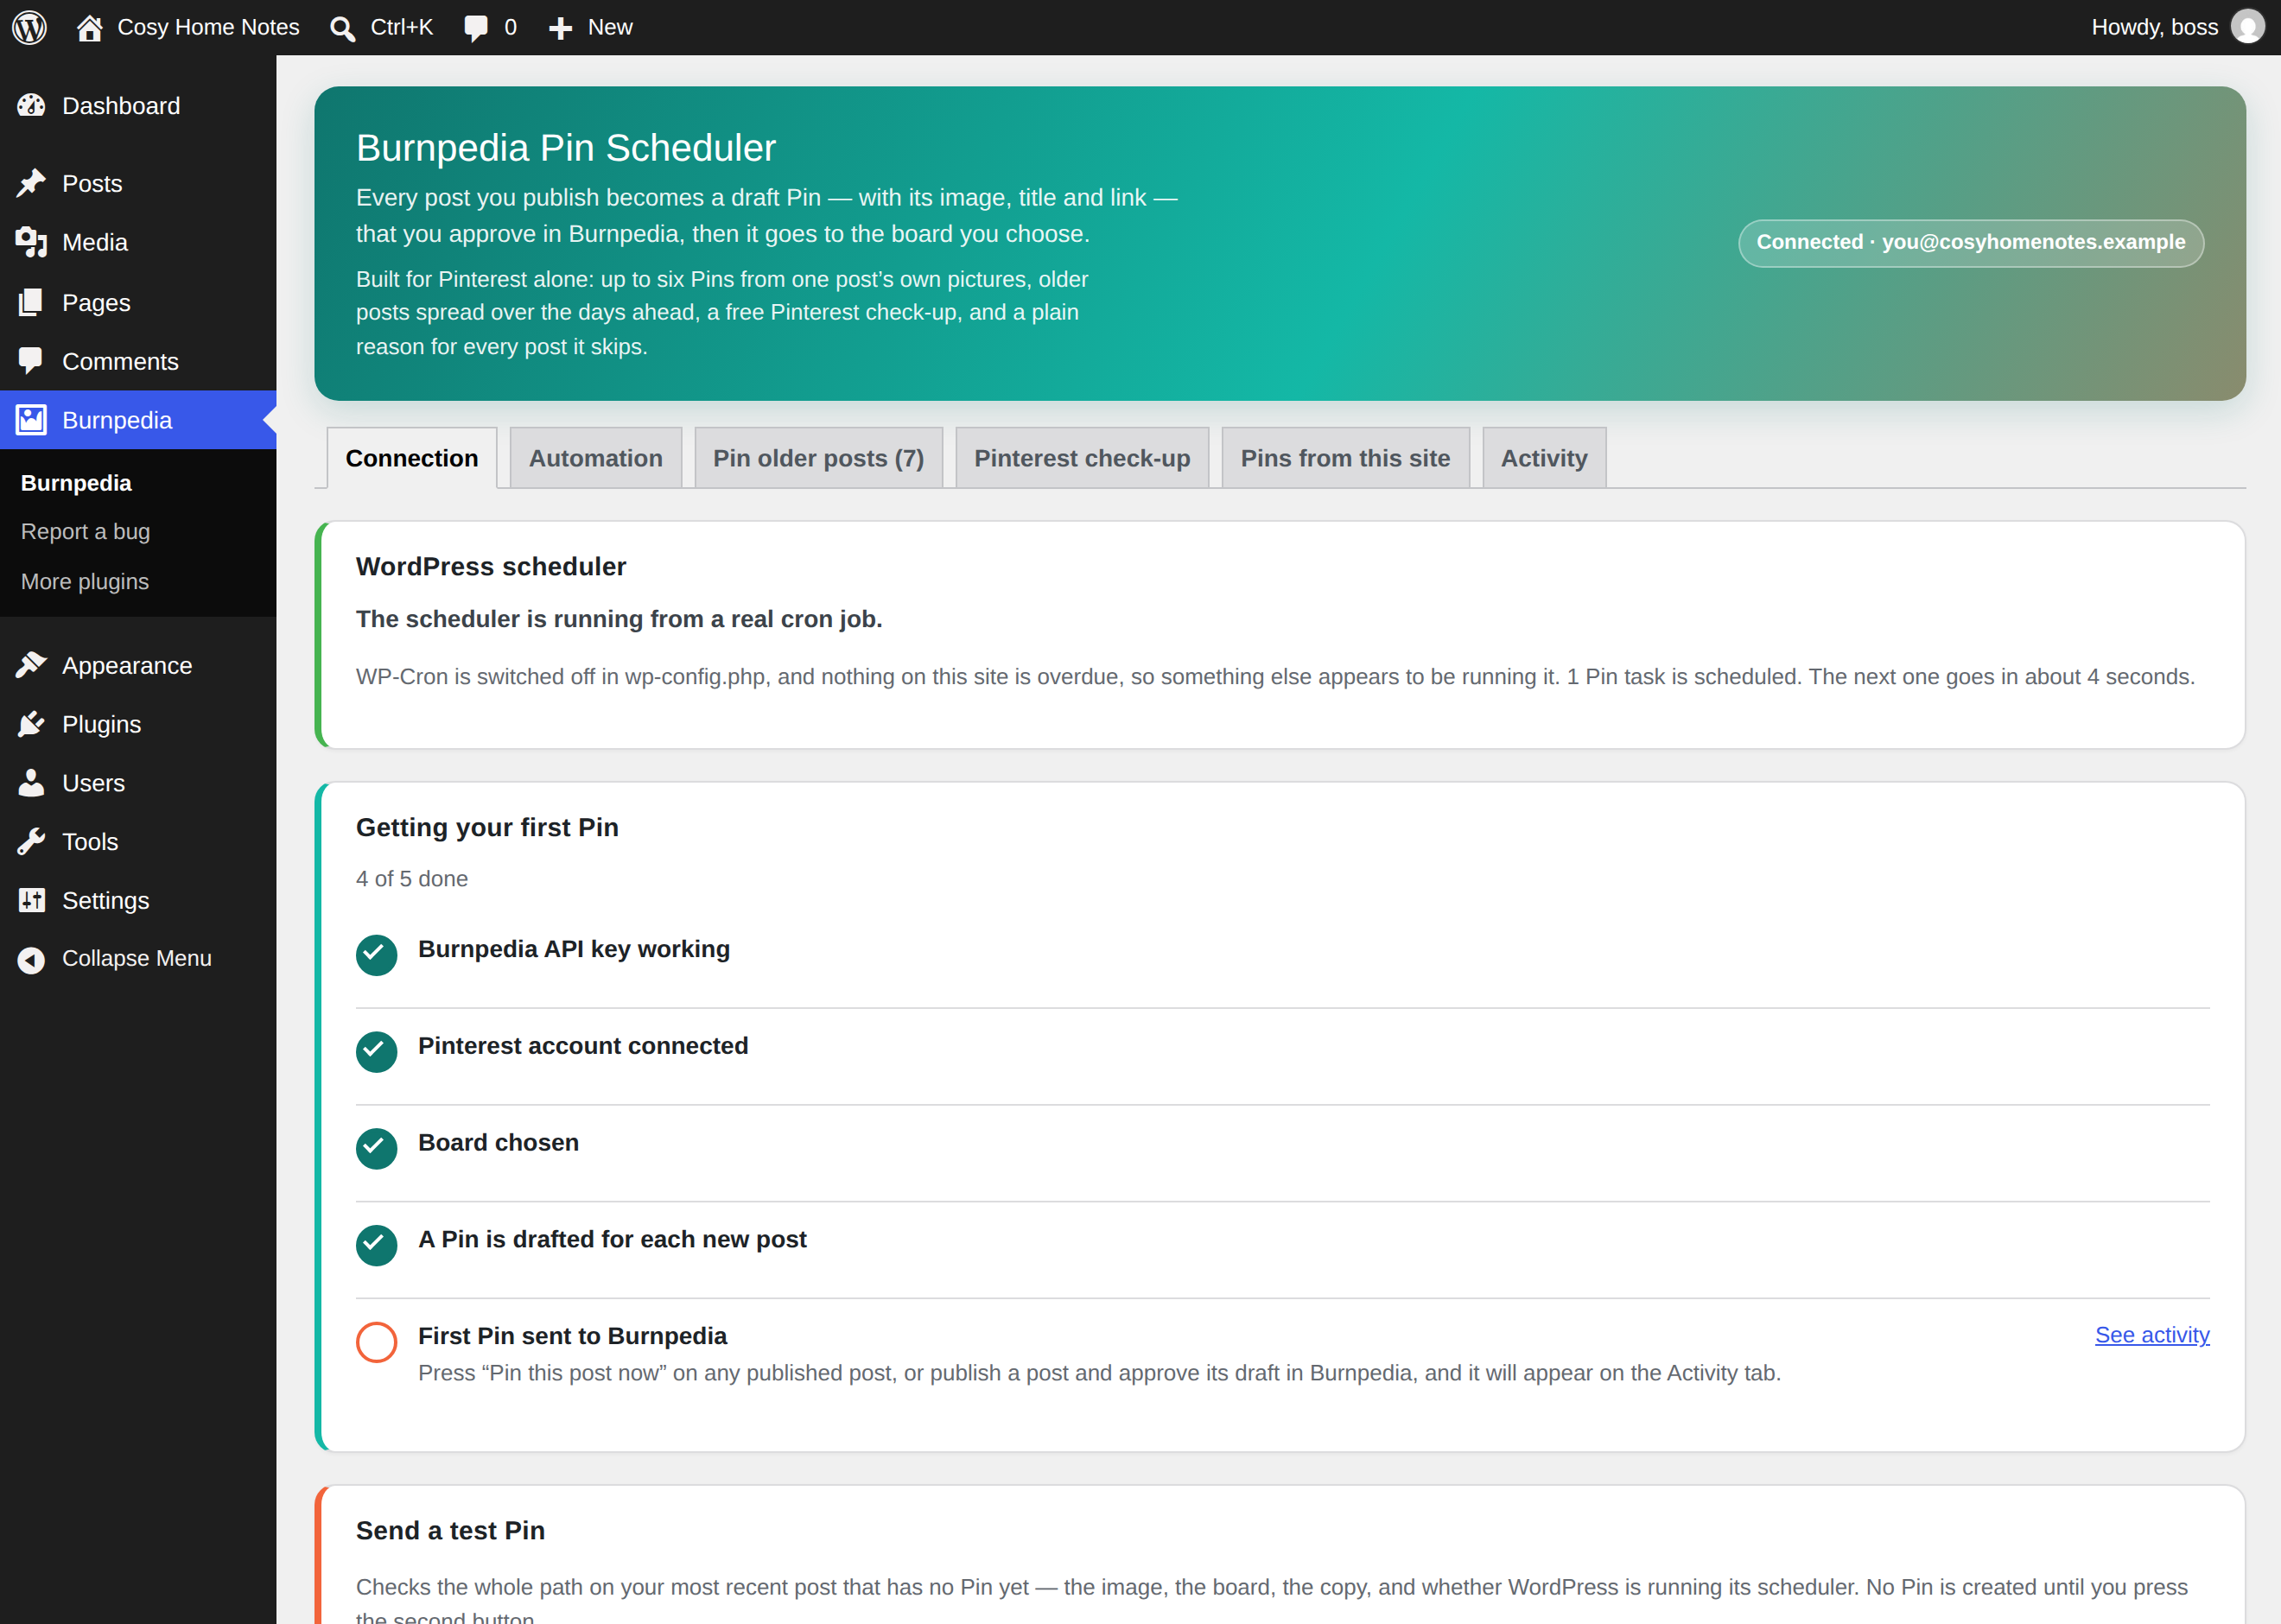Click the Tools wrench icon

point(31,842)
